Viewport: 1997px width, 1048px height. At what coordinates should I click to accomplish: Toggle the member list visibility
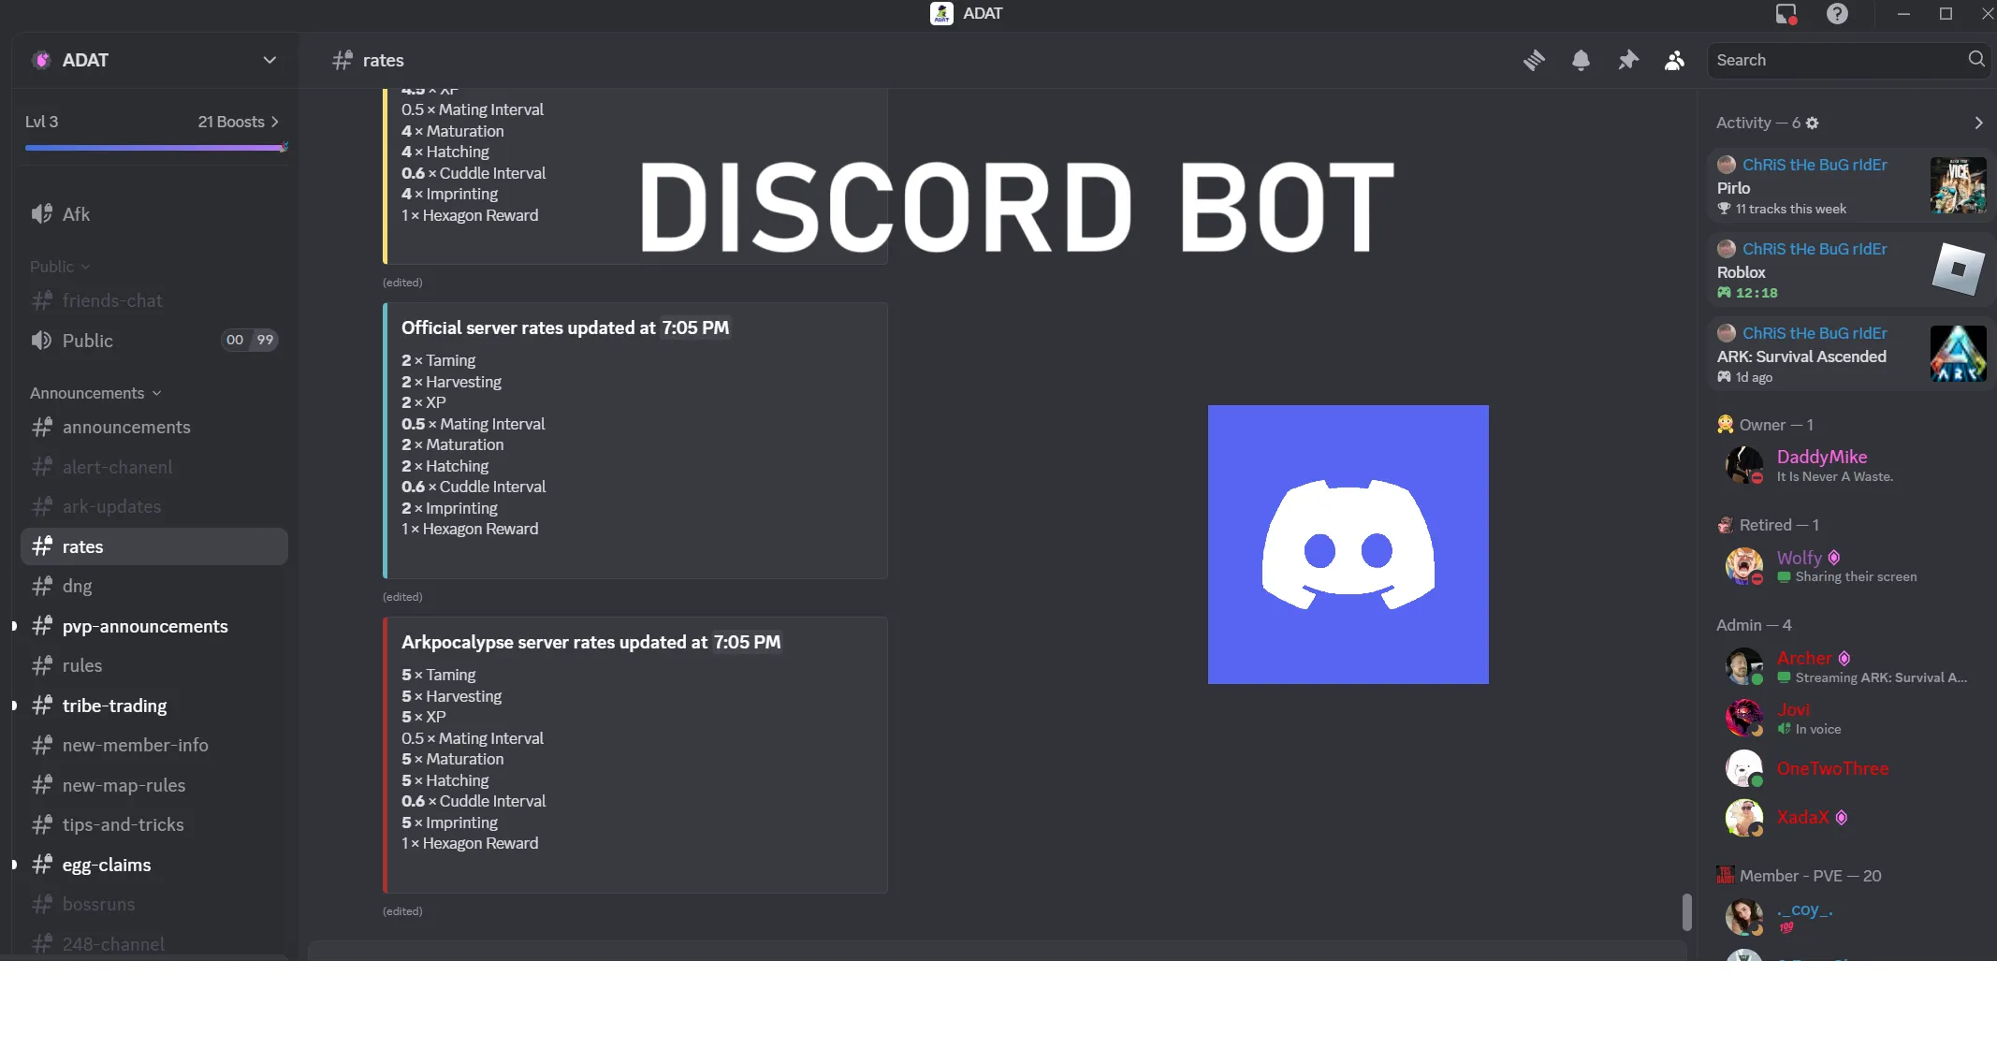pyautogui.click(x=1674, y=59)
